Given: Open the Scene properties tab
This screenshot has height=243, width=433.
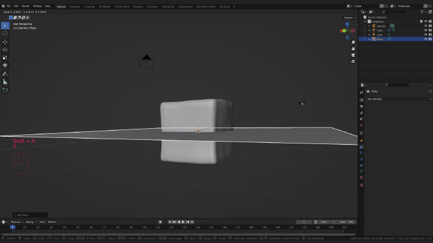Looking at the screenshot, I should pyautogui.click(x=361, y=119).
